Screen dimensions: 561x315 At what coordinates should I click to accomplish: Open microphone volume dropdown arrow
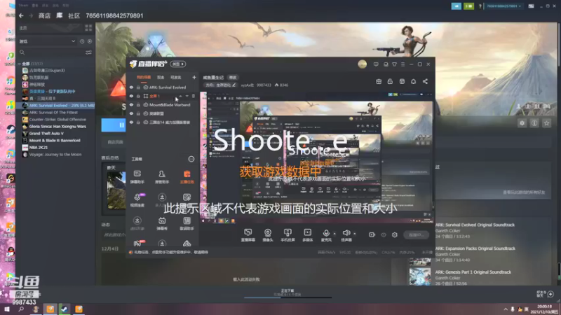click(334, 234)
